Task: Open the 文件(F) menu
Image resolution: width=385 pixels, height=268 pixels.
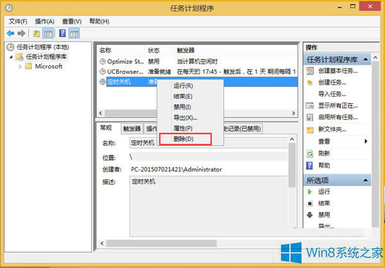Action: pos(18,22)
